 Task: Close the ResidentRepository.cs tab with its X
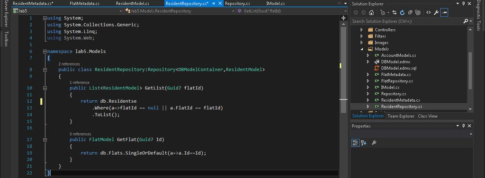coord(220,3)
